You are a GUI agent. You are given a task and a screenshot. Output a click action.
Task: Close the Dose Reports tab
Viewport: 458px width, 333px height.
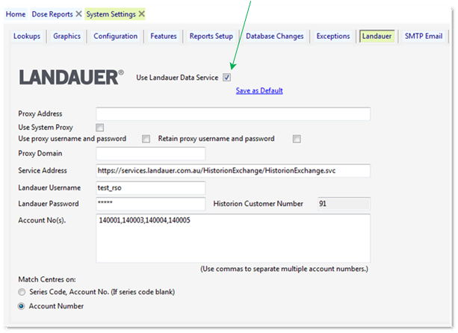click(x=78, y=13)
